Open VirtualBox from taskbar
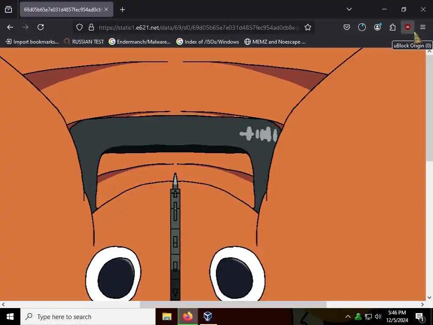This screenshot has width=433, height=325. [208, 317]
